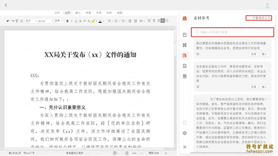278x156 pixels.
Task: Open the Arial font dropdown
Action: pos(45,21)
